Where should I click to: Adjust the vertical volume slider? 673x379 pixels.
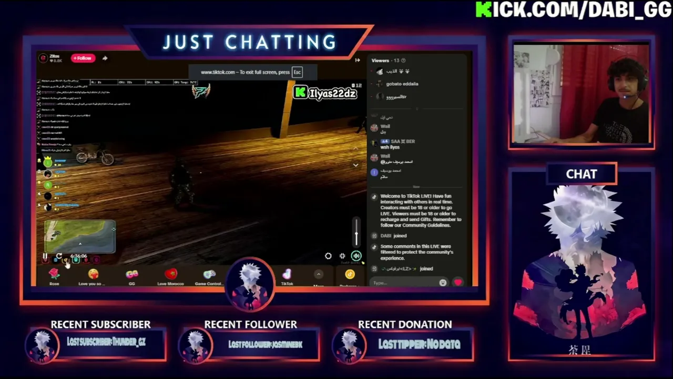tap(356, 232)
